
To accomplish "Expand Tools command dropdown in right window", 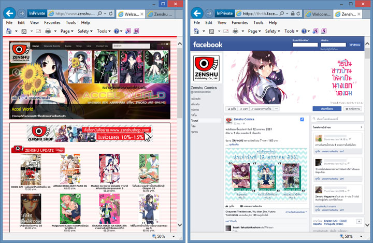I will pyautogui.click(x=291, y=31).
